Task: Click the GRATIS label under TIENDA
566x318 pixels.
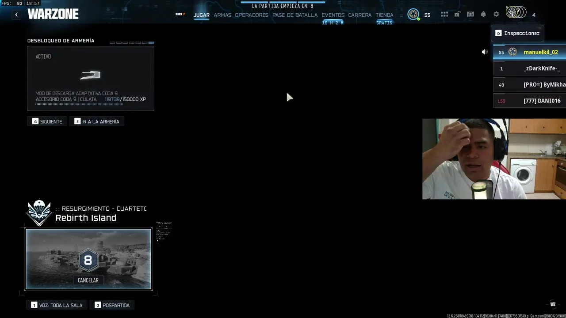Action: click(384, 23)
